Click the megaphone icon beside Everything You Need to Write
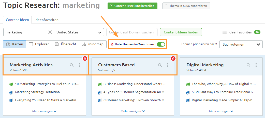Image resolution: width=265 pixels, height=118 pixels. pos(11,100)
